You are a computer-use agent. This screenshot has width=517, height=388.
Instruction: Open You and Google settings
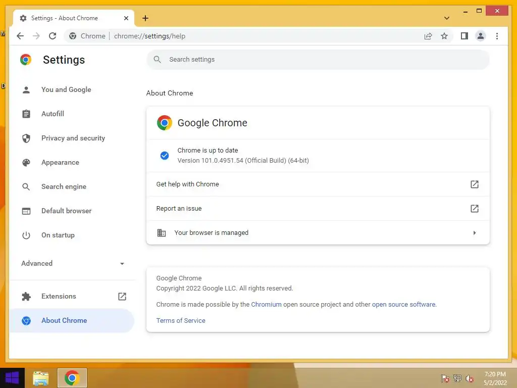pos(72,89)
